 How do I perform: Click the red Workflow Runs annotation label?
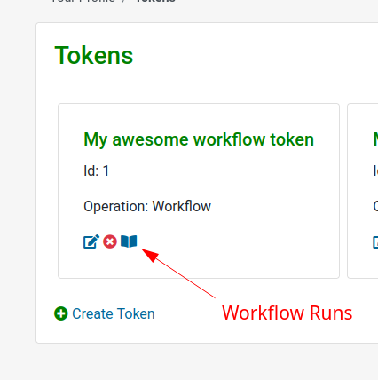tap(287, 313)
